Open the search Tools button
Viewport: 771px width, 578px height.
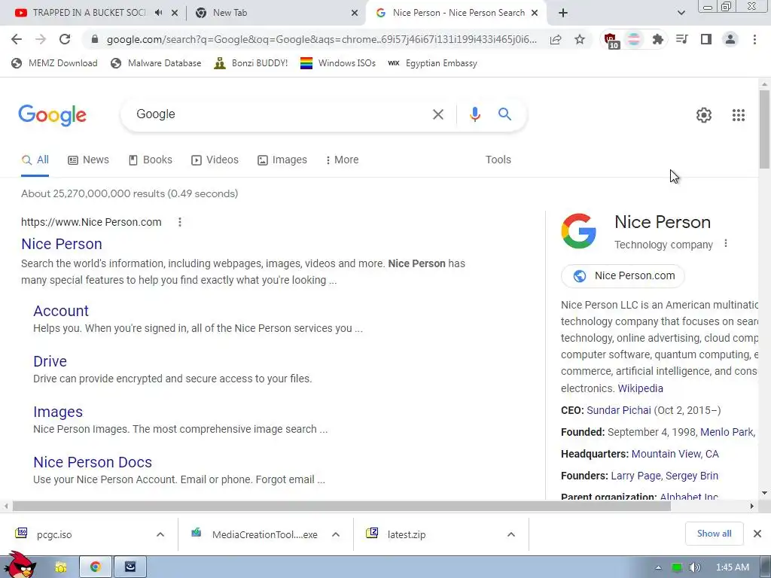pos(498,160)
